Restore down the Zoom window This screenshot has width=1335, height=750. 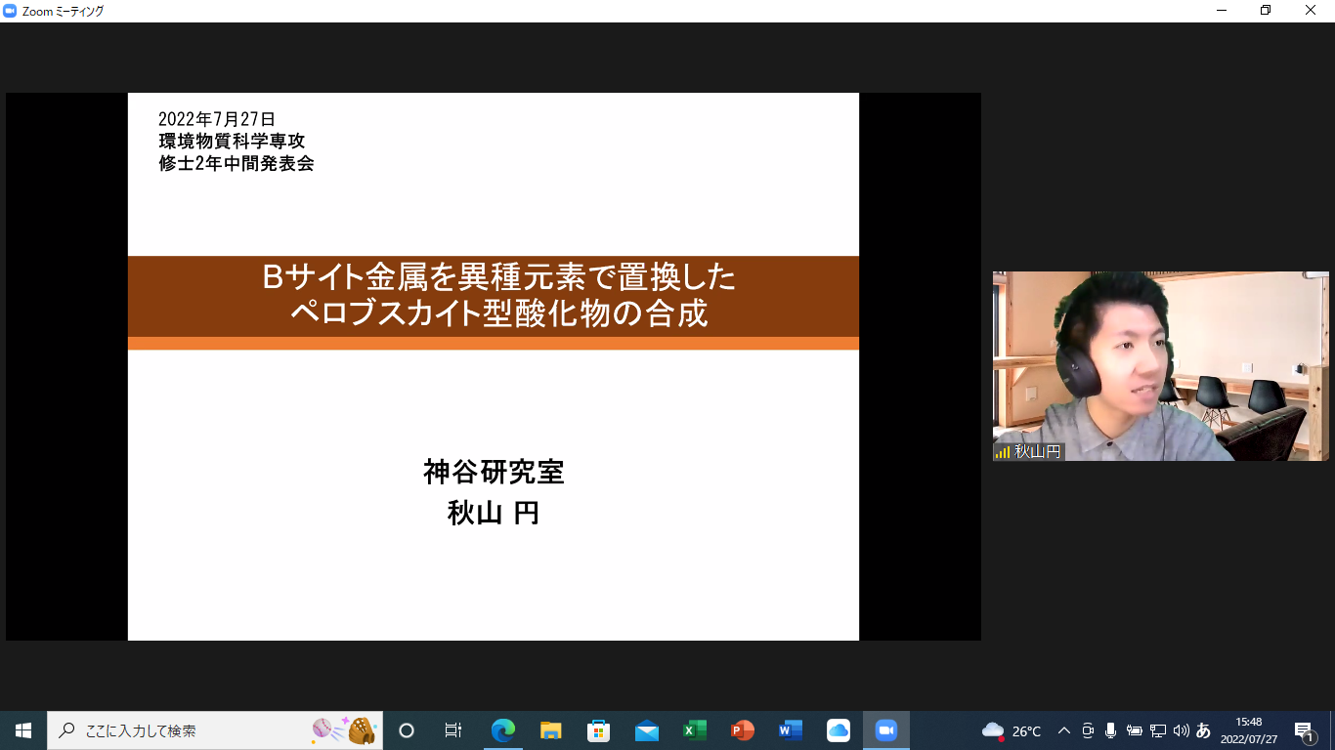pyautogui.click(x=1266, y=11)
